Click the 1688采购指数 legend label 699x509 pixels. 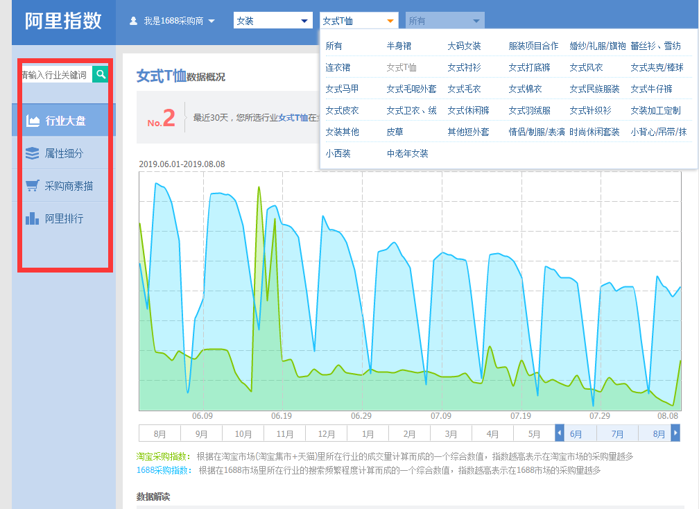(x=164, y=470)
